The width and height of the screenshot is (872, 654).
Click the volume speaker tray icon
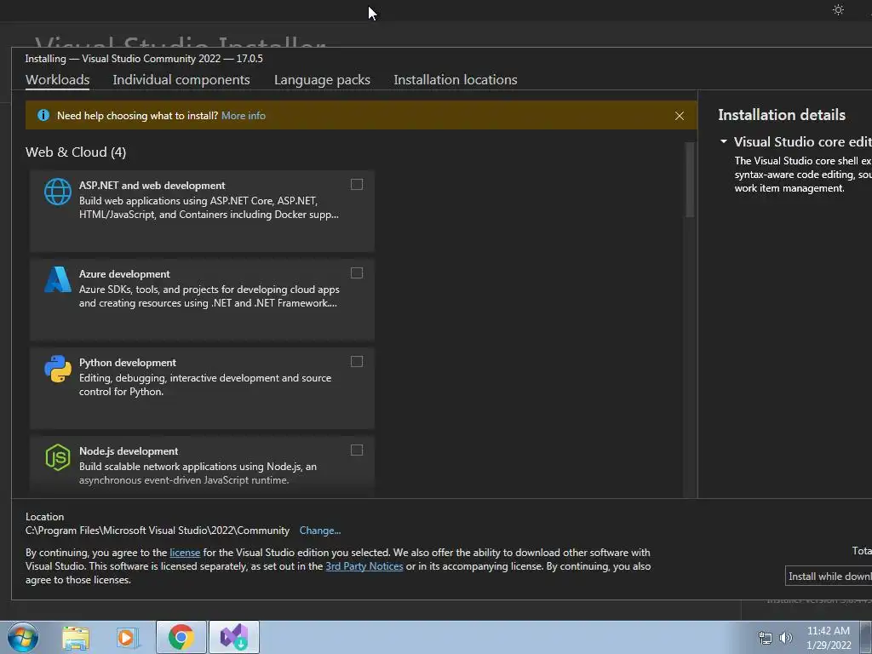click(x=786, y=638)
